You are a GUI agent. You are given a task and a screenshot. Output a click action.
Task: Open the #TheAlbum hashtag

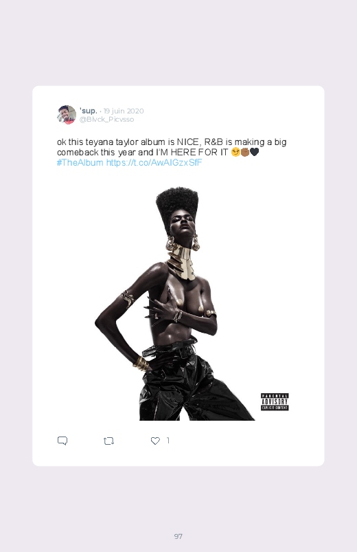[80, 163]
